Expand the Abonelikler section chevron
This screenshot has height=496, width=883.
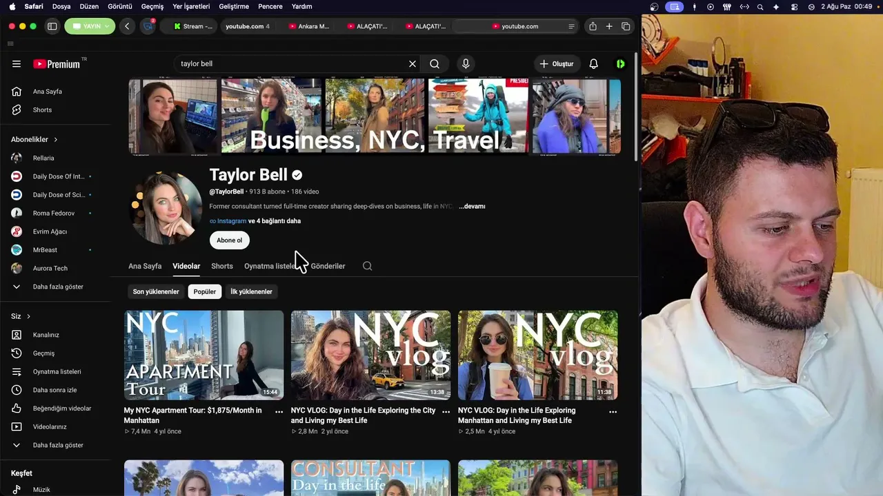point(56,140)
